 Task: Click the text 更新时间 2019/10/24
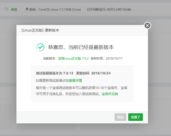pos(93,73)
